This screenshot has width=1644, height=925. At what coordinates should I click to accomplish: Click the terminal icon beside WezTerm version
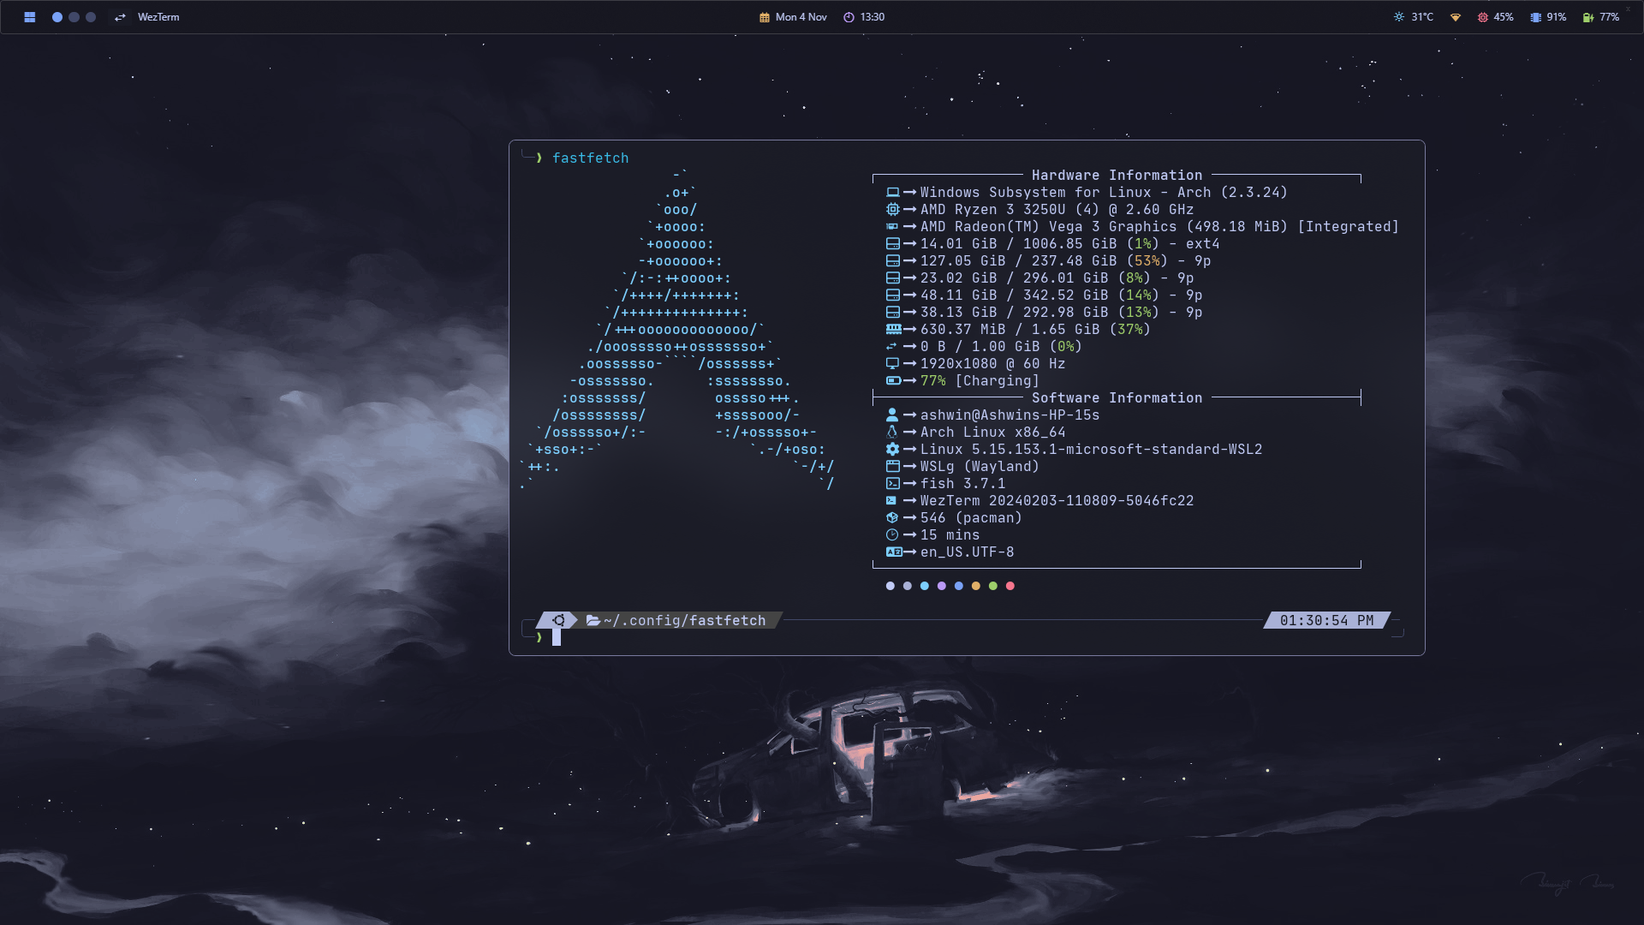click(891, 500)
